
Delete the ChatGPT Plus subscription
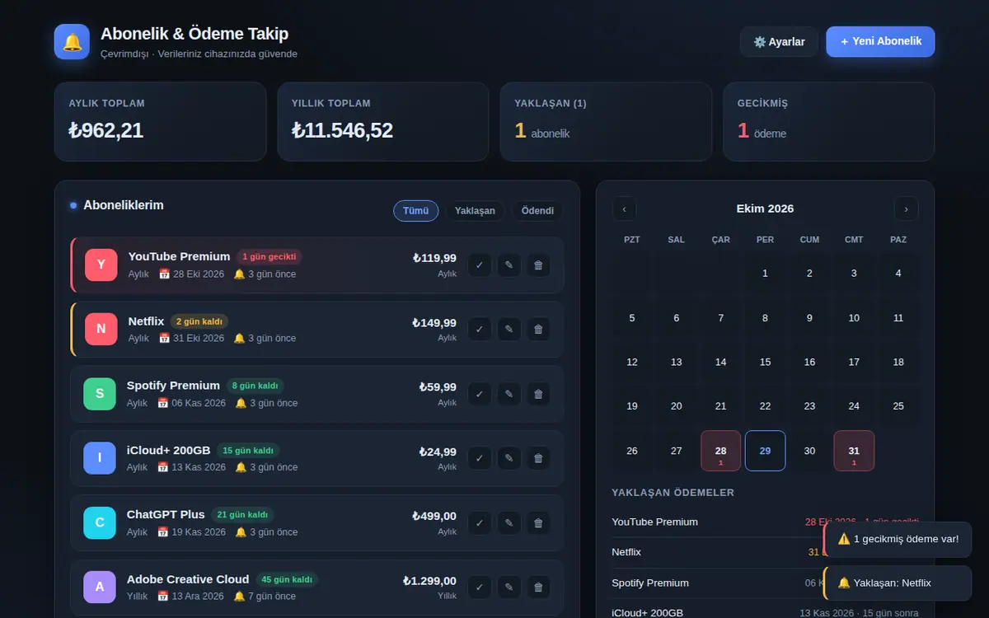coord(539,523)
